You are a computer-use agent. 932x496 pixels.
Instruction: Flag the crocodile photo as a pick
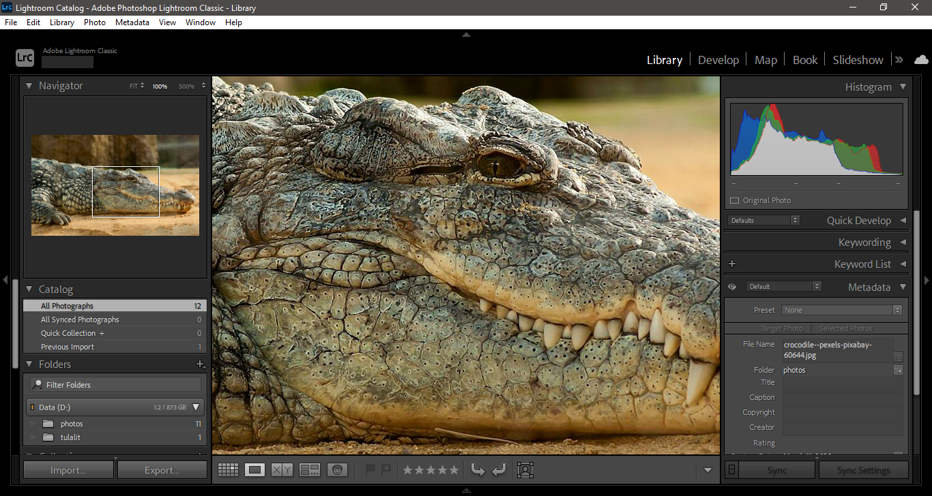369,469
